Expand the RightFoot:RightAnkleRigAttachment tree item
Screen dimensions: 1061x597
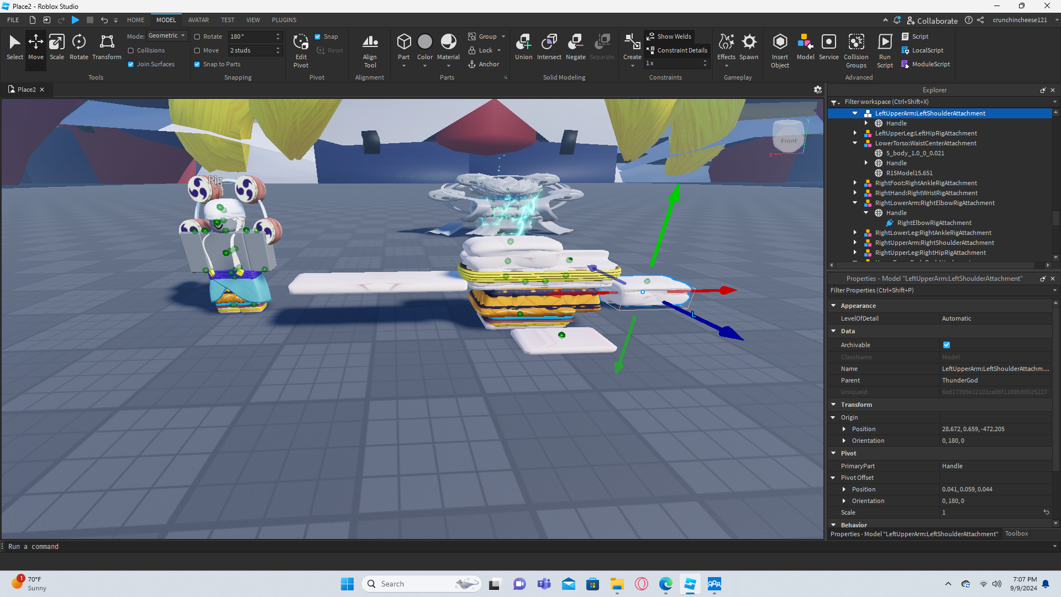click(x=855, y=183)
